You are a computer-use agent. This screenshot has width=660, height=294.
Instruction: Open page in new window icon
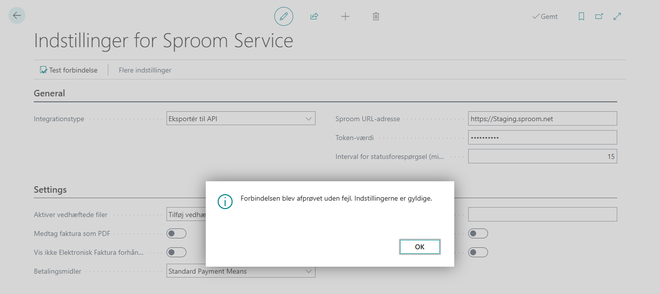(x=599, y=16)
